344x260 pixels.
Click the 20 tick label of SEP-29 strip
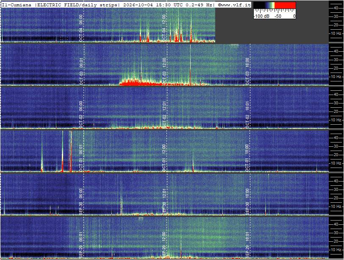tap(336, 241)
